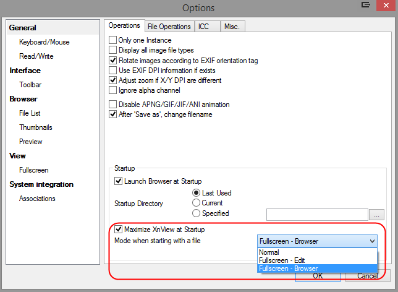Open File List settings

[30, 113]
